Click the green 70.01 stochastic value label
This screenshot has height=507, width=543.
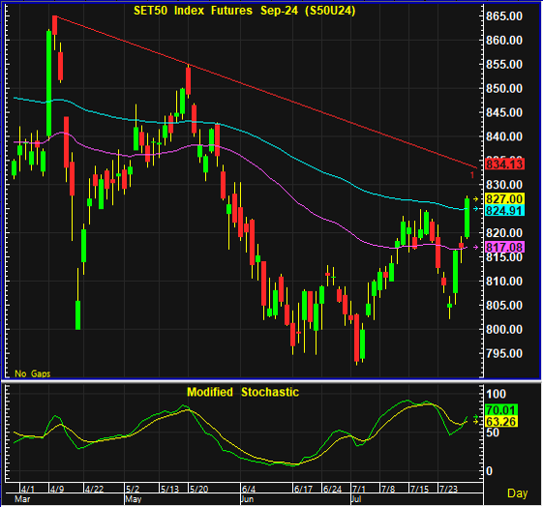(x=501, y=410)
